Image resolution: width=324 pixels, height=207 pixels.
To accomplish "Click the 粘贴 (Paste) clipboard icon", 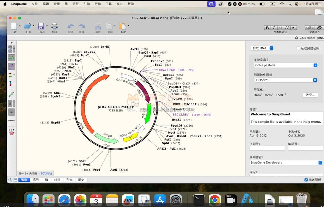I will point(122,26).
